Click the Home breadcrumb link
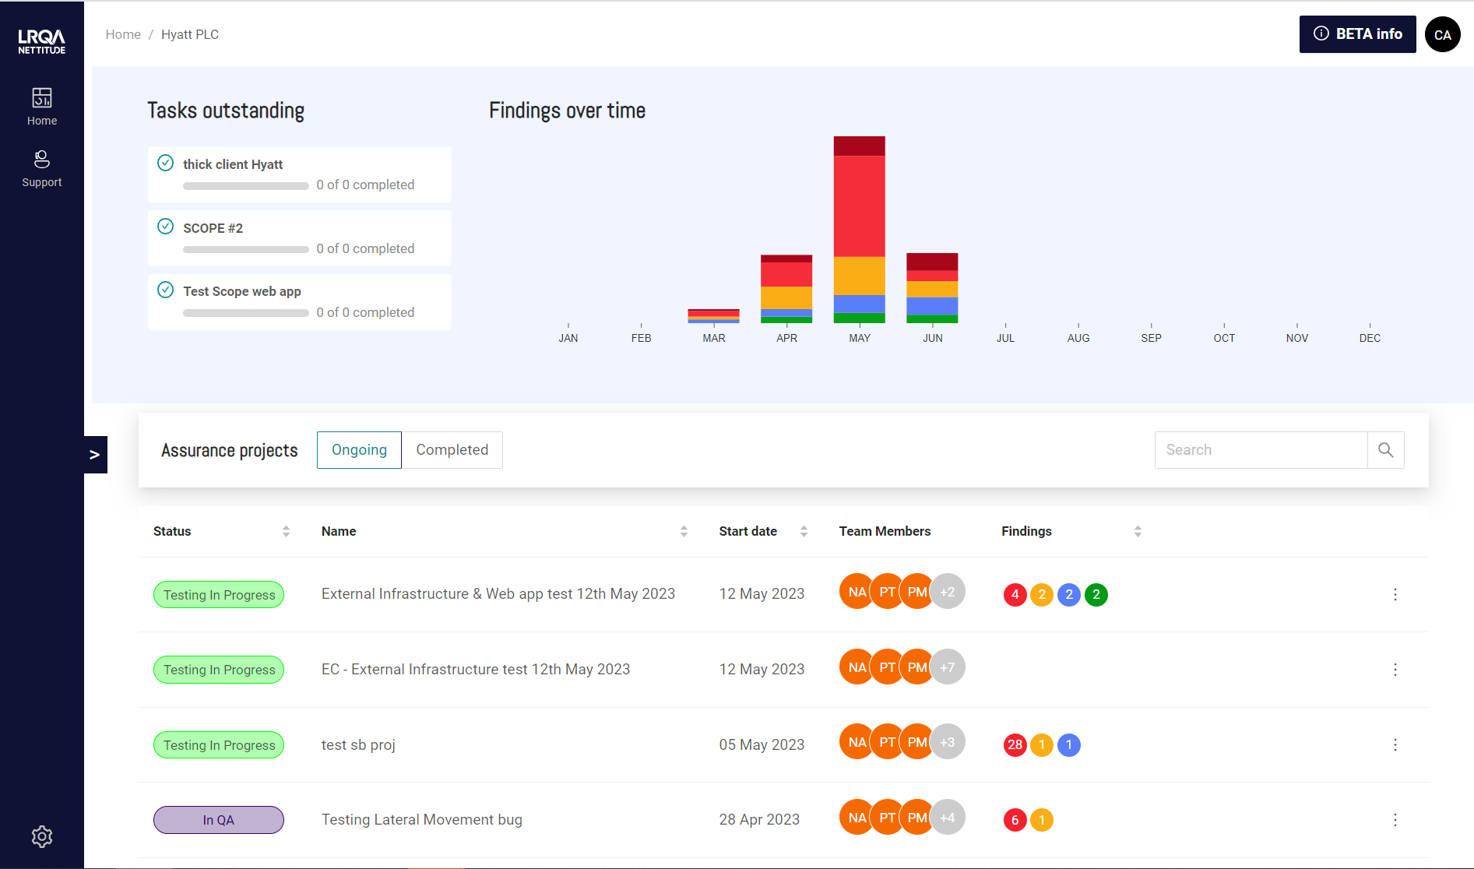 (x=123, y=34)
